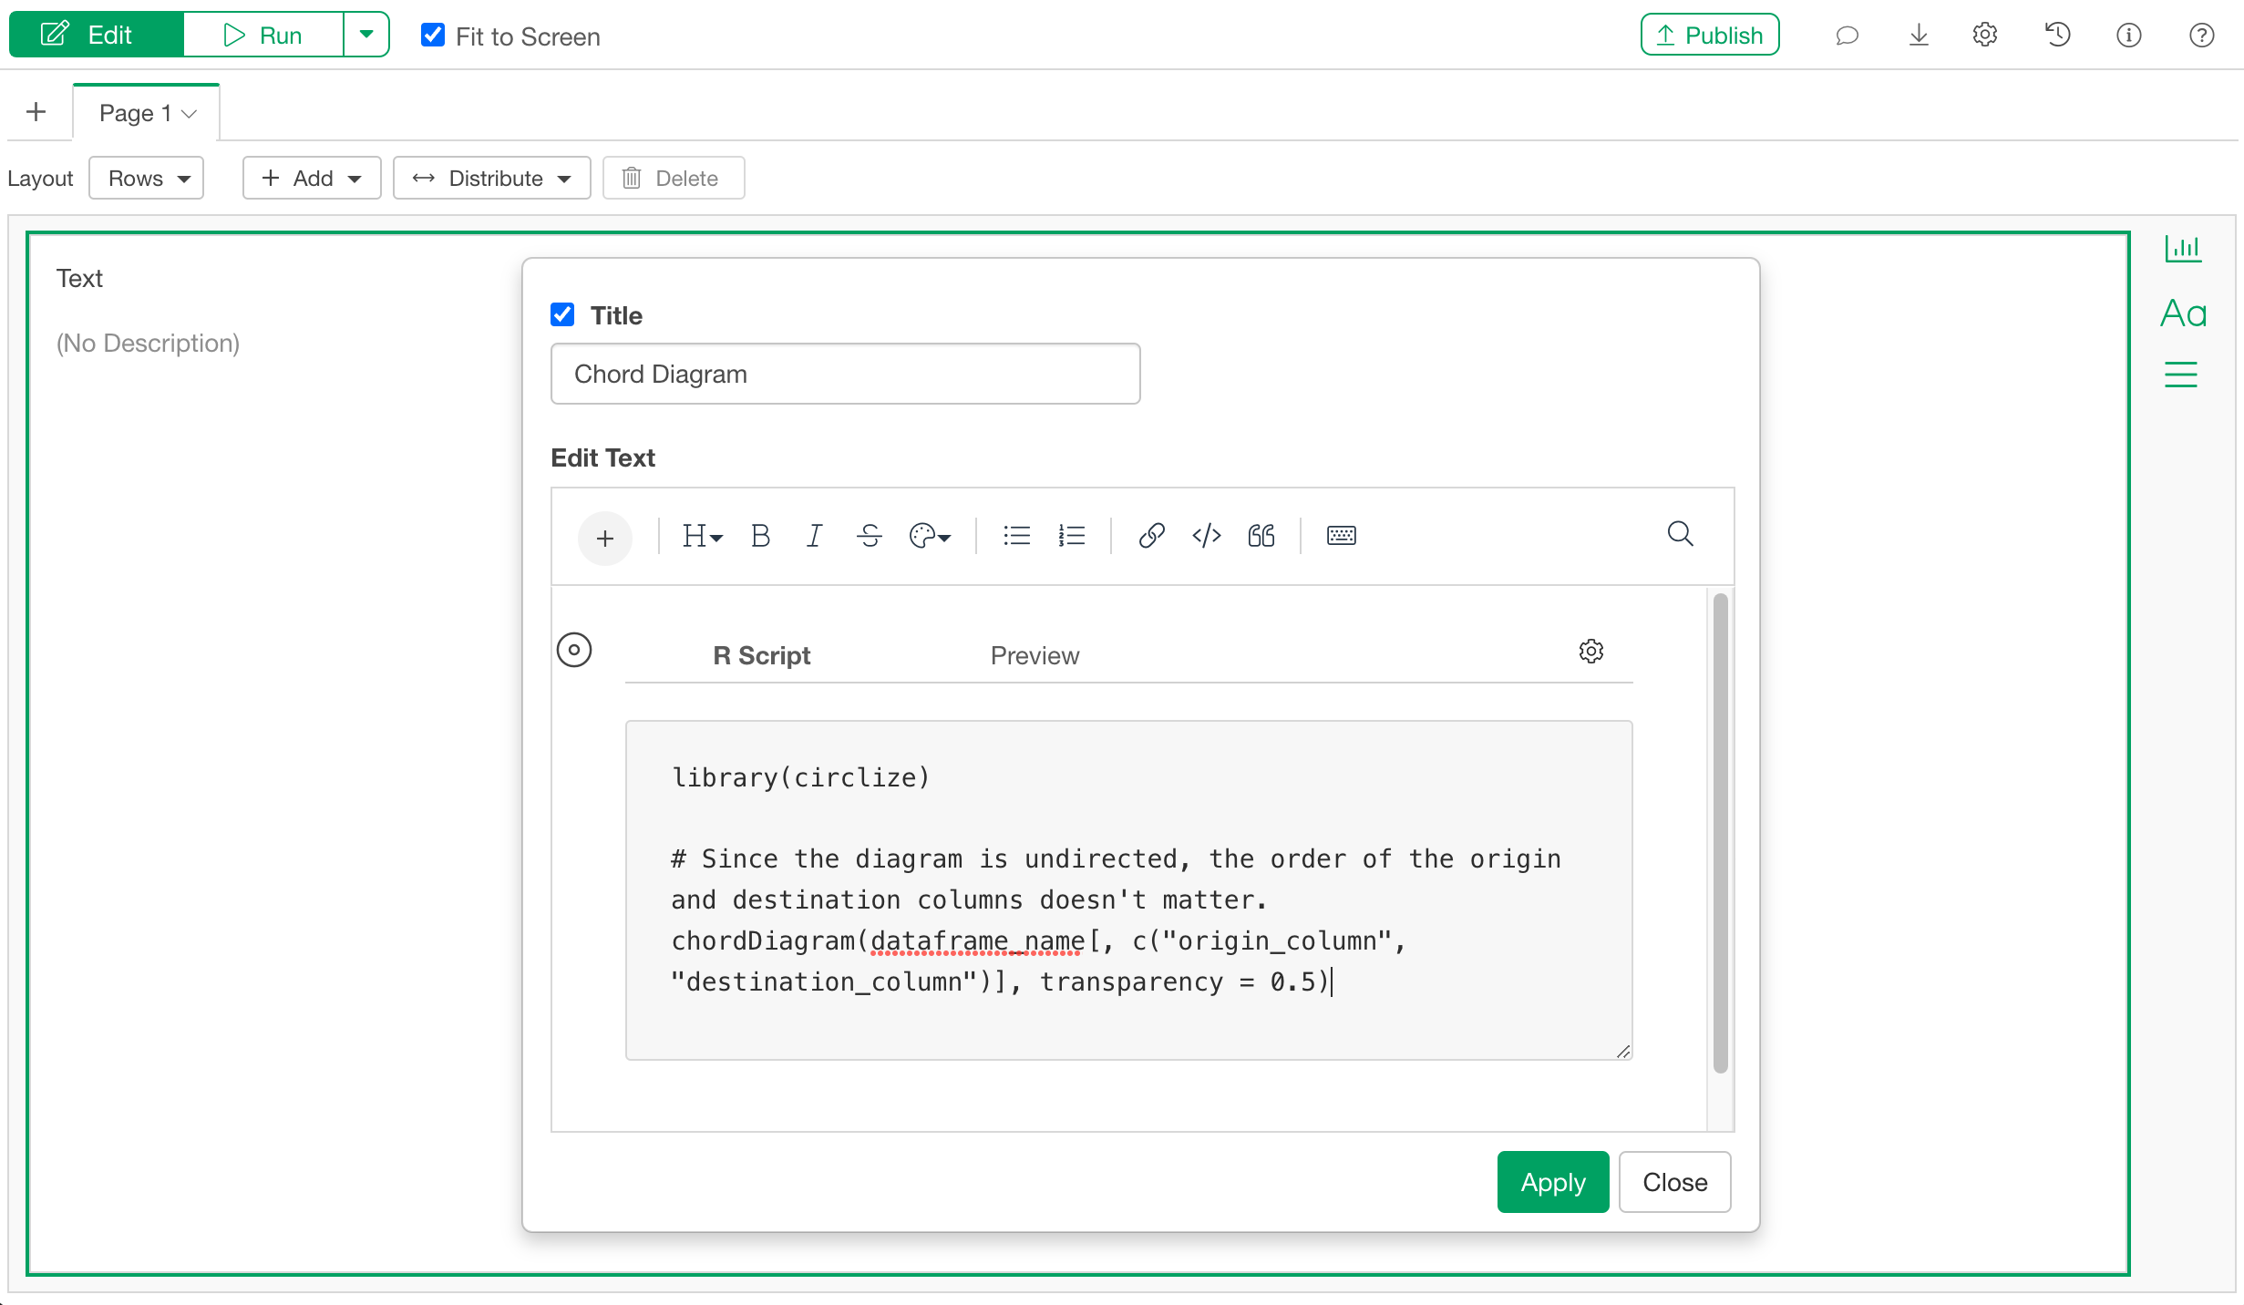Toggle the Fit to Screen checkbox
Screen dimensions: 2244x1305
tap(433, 36)
